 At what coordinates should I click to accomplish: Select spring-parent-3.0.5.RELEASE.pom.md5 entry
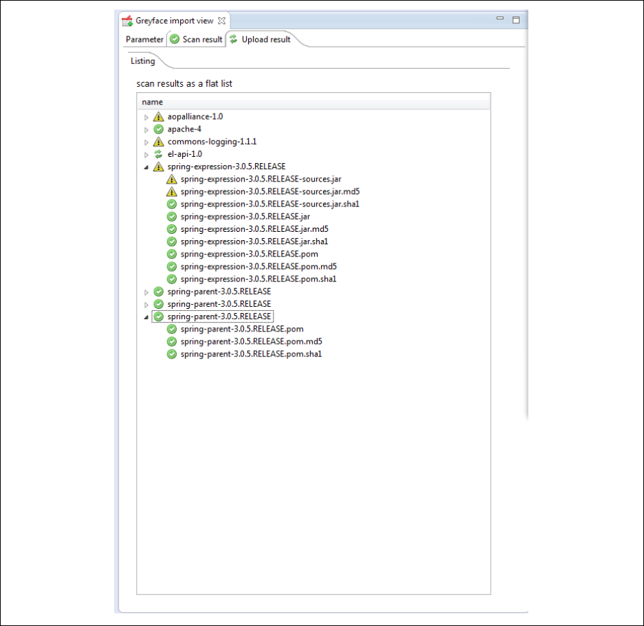click(x=251, y=342)
